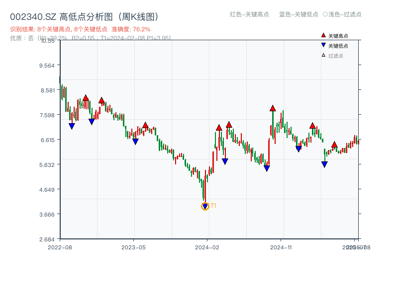The height and width of the screenshot is (298, 398).
Task: Toggle the 浅色-过滤点 circle in the top legend
Action: coord(325,14)
